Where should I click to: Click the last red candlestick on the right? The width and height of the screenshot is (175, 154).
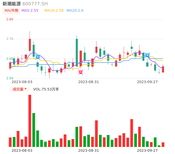(163, 69)
